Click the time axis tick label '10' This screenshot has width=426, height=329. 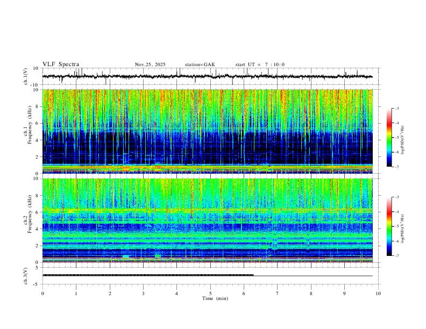click(378, 294)
